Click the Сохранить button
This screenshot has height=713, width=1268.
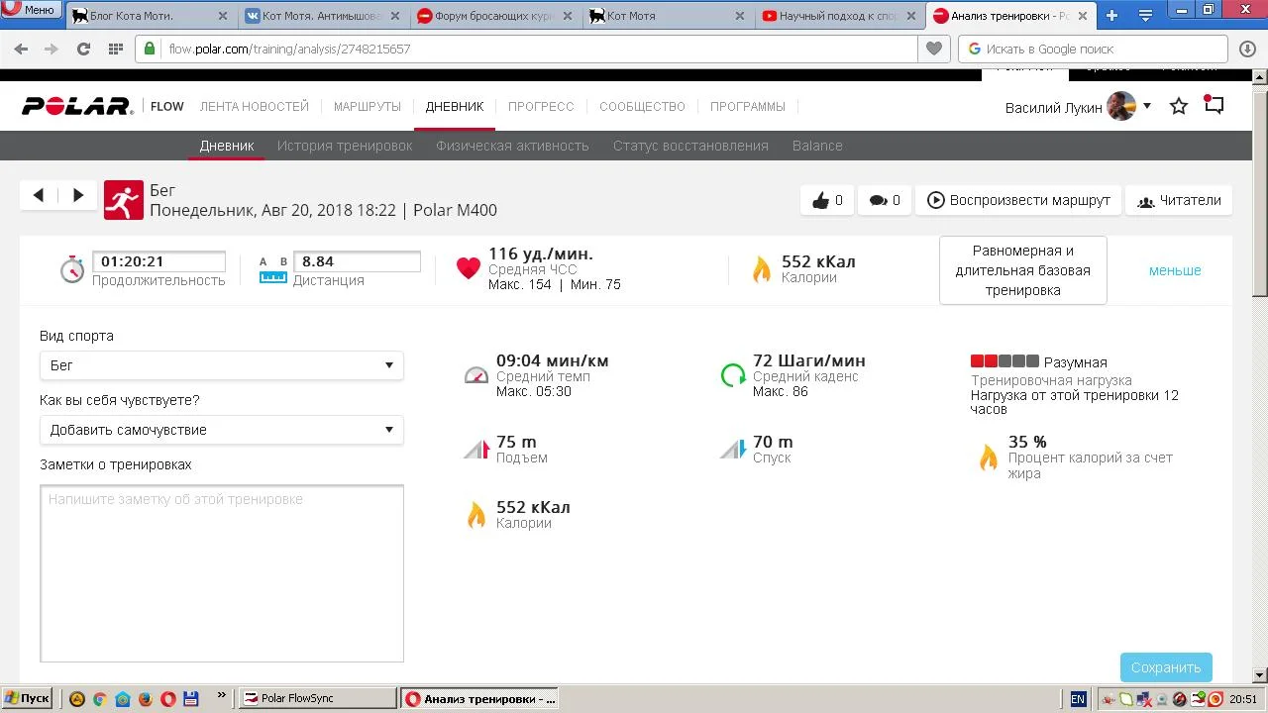[1167, 667]
